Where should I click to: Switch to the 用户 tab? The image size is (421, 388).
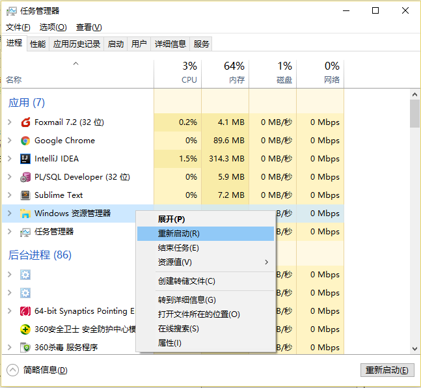[139, 44]
